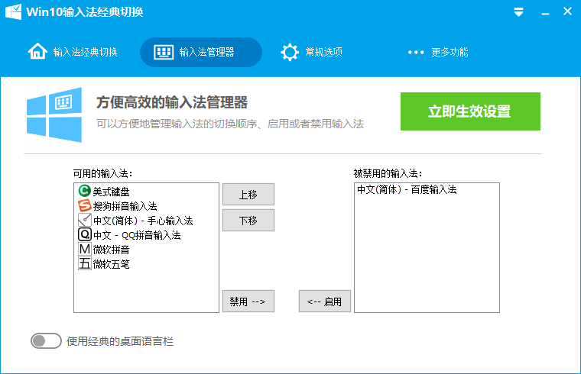The image size is (581, 374).
Task: Click the <-- 启用 button
Action: [x=324, y=301]
